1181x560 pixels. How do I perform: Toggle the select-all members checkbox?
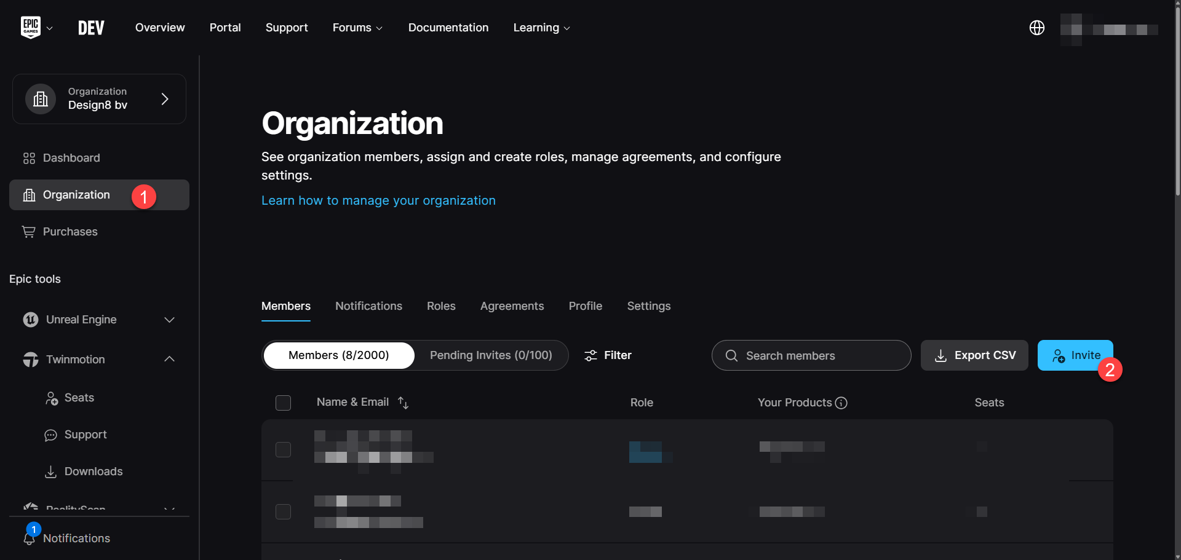pyautogui.click(x=283, y=403)
